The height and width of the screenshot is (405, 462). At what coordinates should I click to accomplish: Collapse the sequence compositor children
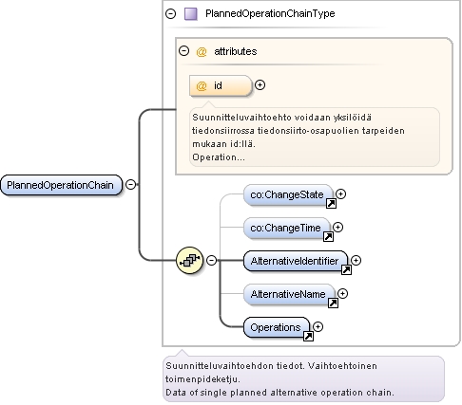211,260
